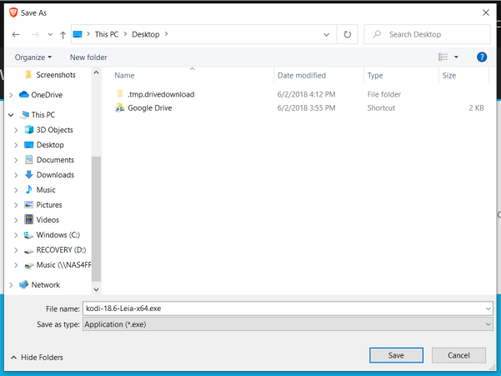The image size is (501, 376).
Task: Click the PC icon in address bar
Action: (78, 34)
